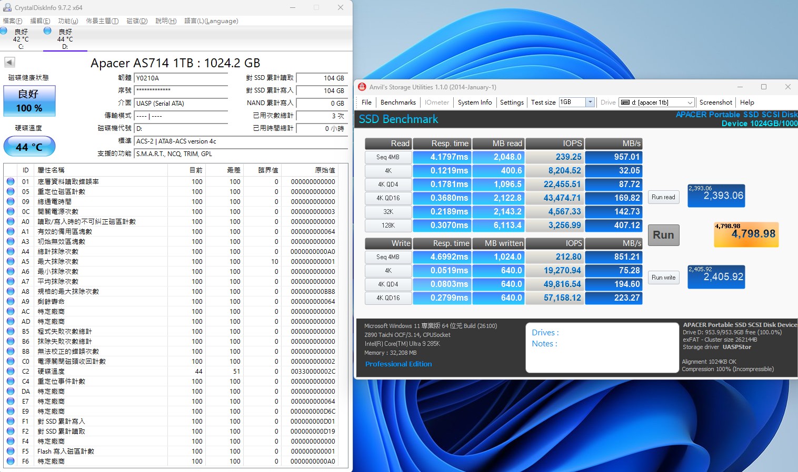Image resolution: width=798 pixels, height=472 pixels.
Task: Open the System Info menu
Action: [475, 102]
